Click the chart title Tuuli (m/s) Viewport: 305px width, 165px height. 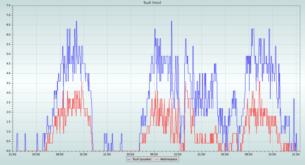(152, 3)
